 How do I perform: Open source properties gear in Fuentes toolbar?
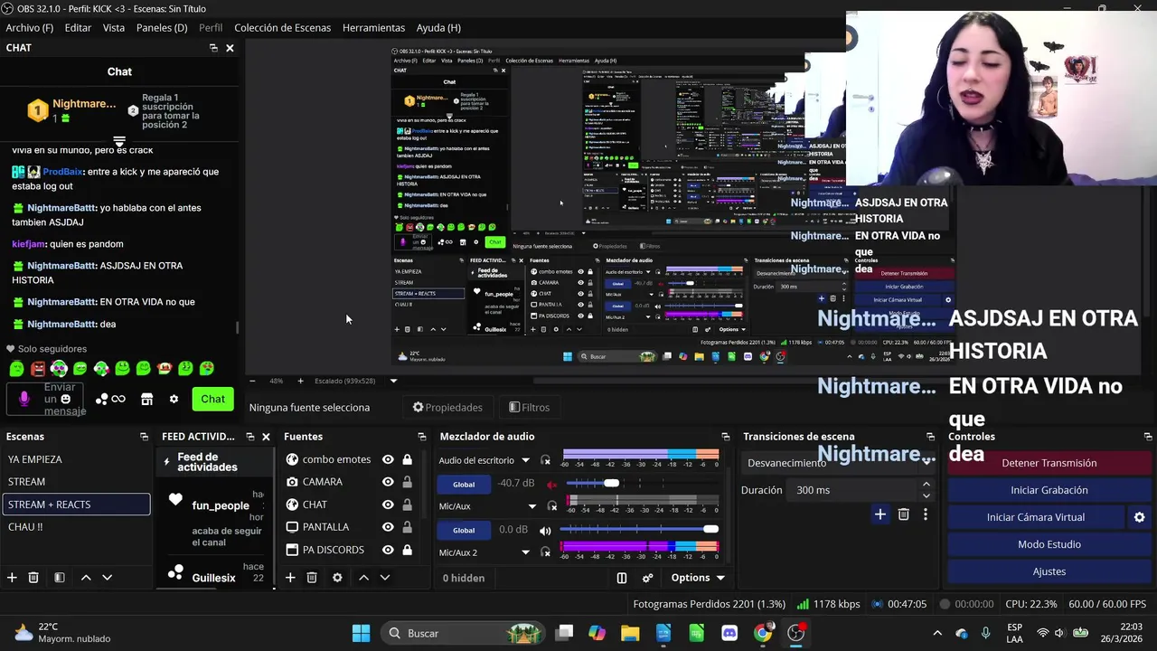tap(337, 578)
